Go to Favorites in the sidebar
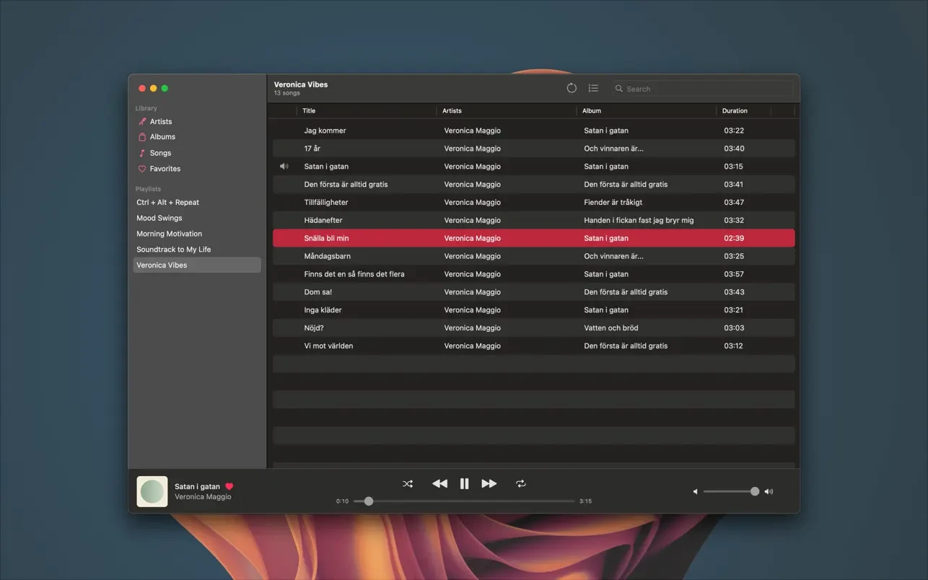The width and height of the screenshot is (928, 580). 165,169
